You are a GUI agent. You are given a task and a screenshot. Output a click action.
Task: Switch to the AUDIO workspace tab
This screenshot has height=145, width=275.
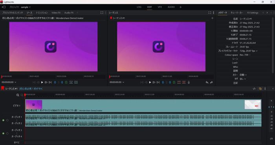[x=171, y=7]
